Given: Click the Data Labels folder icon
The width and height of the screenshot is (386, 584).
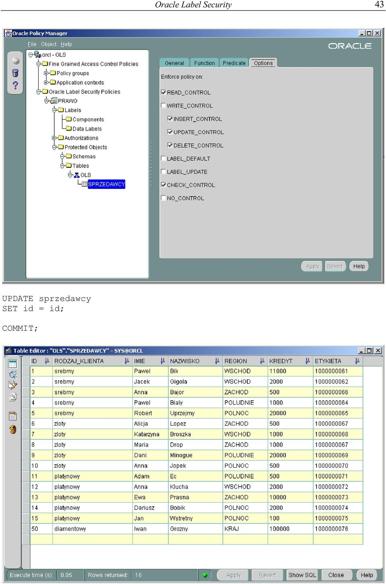Looking at the screenshot, I should (69, 128).
